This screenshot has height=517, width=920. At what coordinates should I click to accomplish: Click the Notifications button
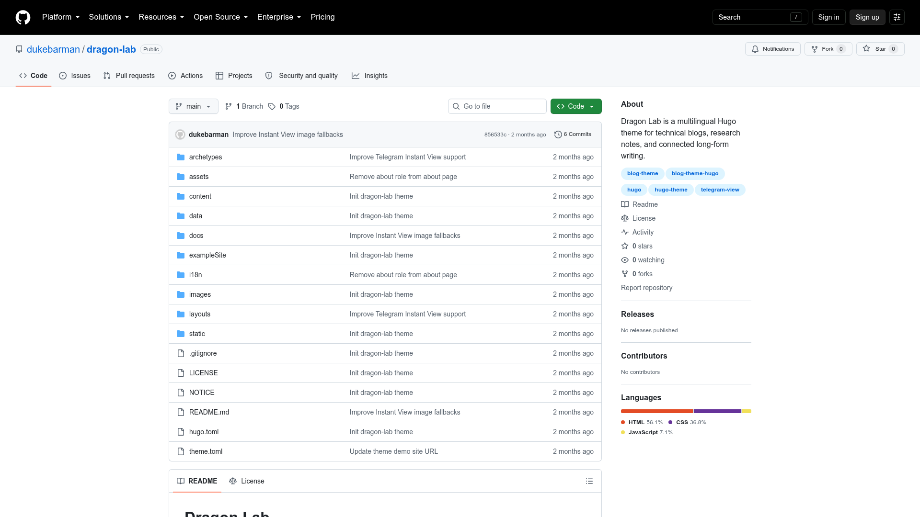[772, 49]
